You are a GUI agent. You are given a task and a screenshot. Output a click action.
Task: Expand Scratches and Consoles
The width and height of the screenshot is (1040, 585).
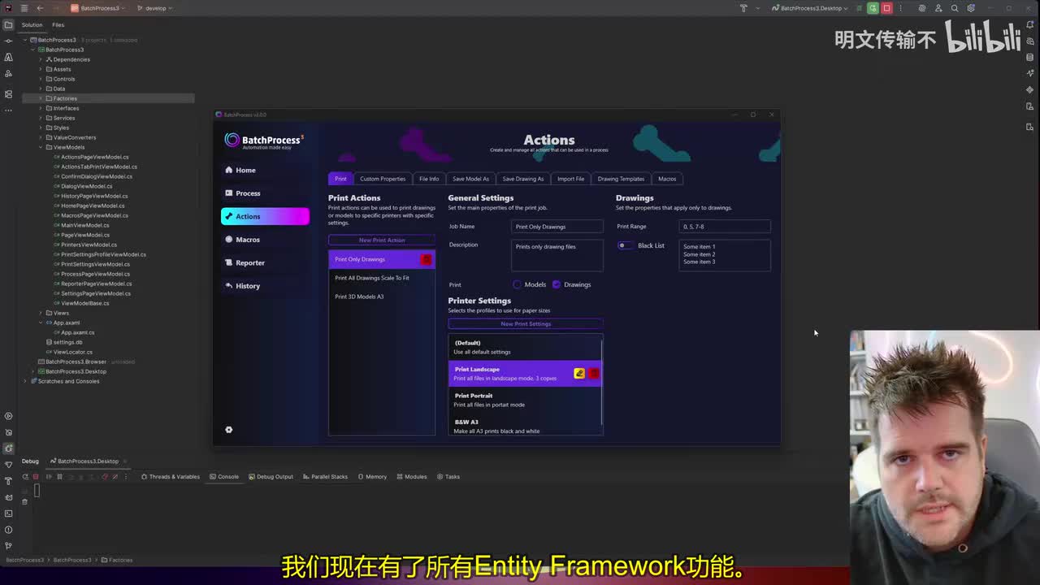pyautogui.click(x=25, y=381)
